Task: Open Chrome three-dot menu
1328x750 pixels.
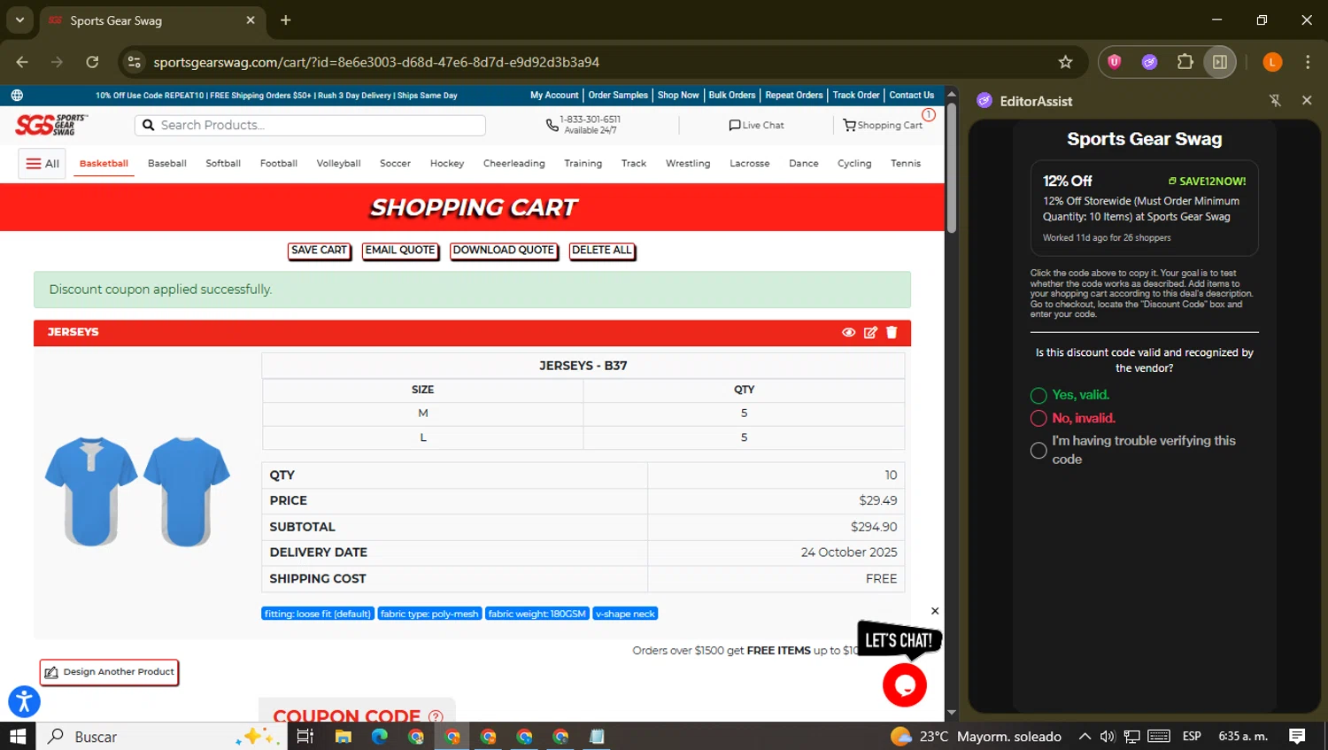Action: pyautogui.click(x=1308, y=62)
